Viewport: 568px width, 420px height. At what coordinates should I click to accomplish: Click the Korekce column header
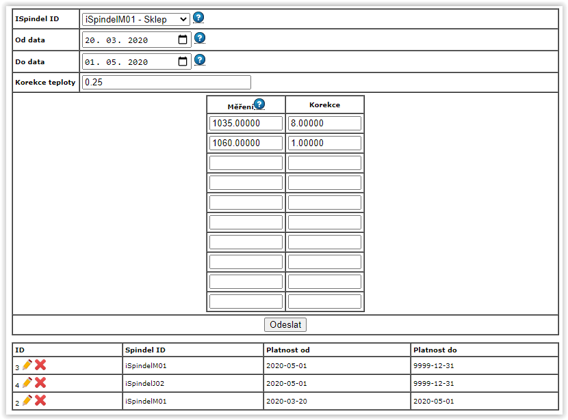pyautogui.click(x=324, y=104)
